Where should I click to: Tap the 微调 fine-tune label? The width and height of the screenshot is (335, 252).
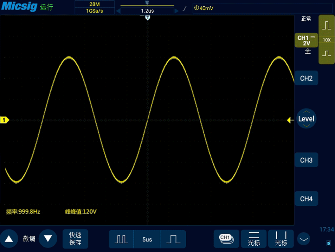tap(29, 239)
